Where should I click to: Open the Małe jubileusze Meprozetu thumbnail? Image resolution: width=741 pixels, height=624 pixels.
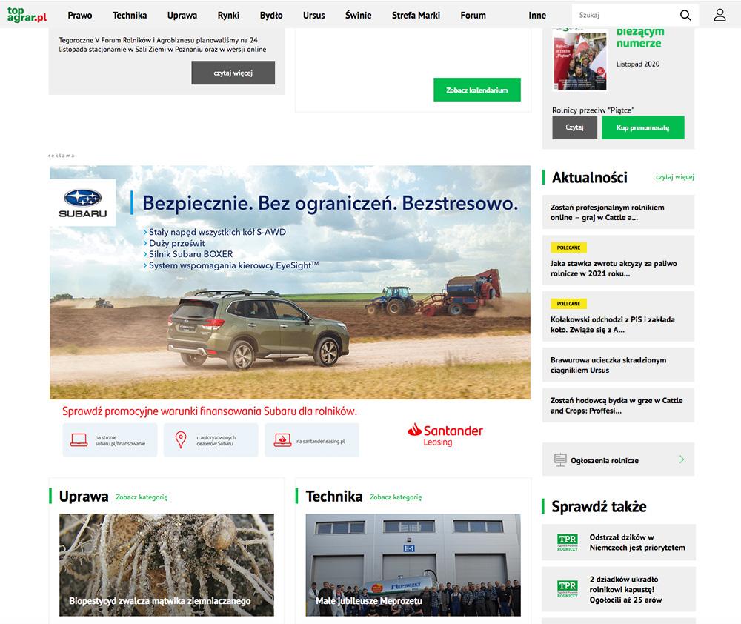[x=413, y=565]
